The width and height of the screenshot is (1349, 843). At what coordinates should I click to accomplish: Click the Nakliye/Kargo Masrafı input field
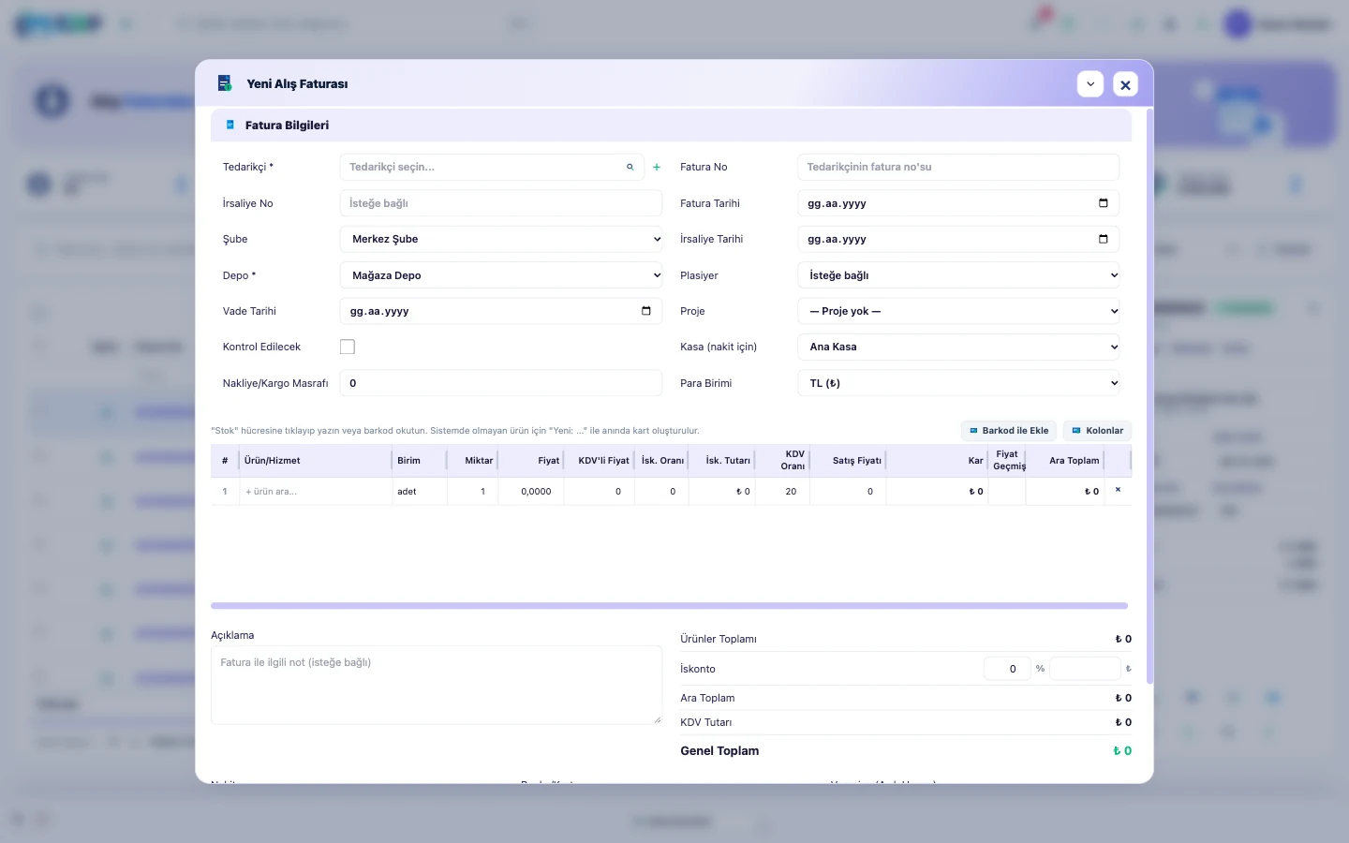click(501, 383)
